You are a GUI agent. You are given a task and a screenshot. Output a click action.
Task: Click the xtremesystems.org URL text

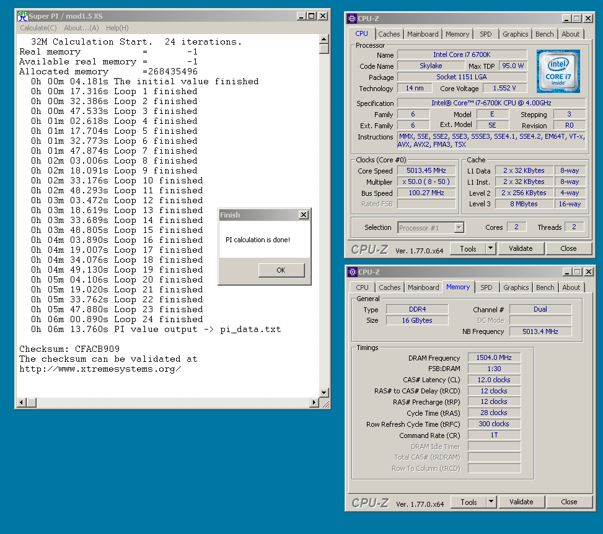point(100,369)
